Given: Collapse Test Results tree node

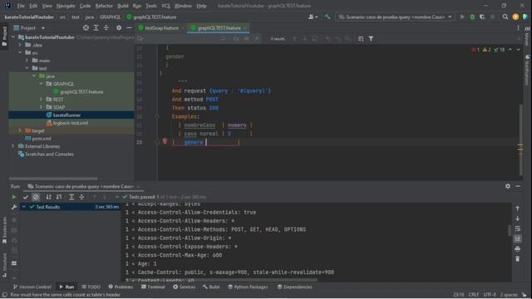Looking at the screenshot, I should coord(24,207).
